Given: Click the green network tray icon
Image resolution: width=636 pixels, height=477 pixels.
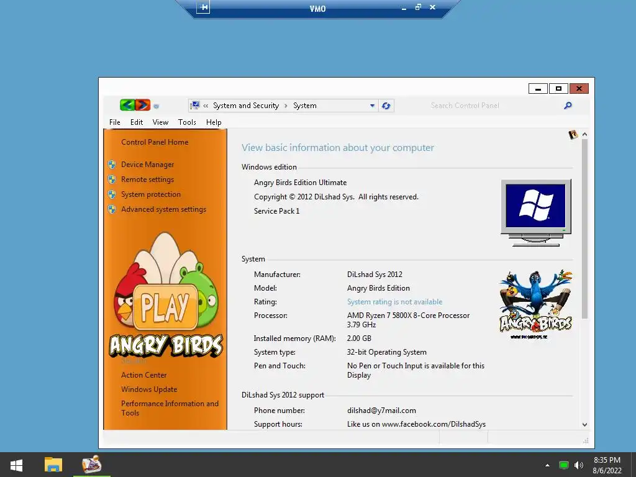Looking at the screenshot, I should tap(563, 465).
